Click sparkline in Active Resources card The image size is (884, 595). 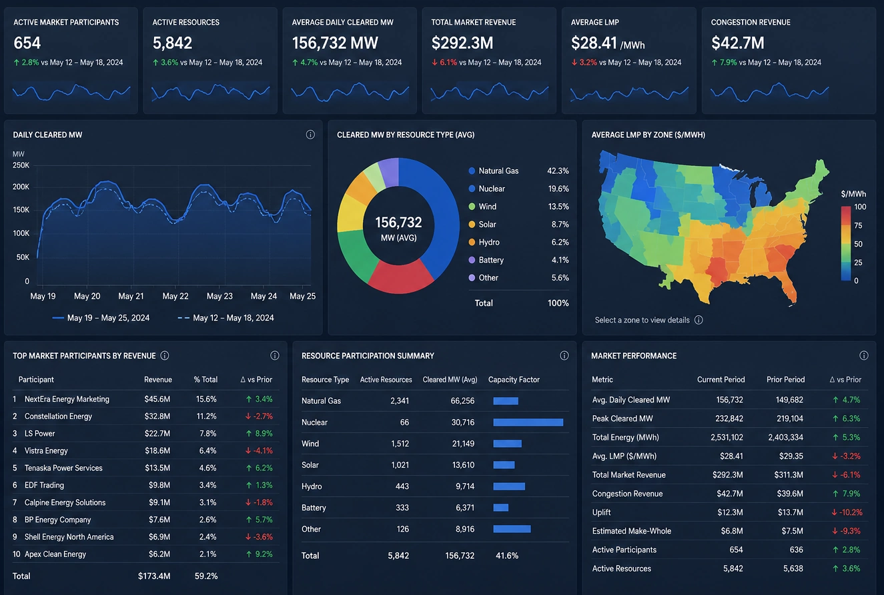(211, 92)
